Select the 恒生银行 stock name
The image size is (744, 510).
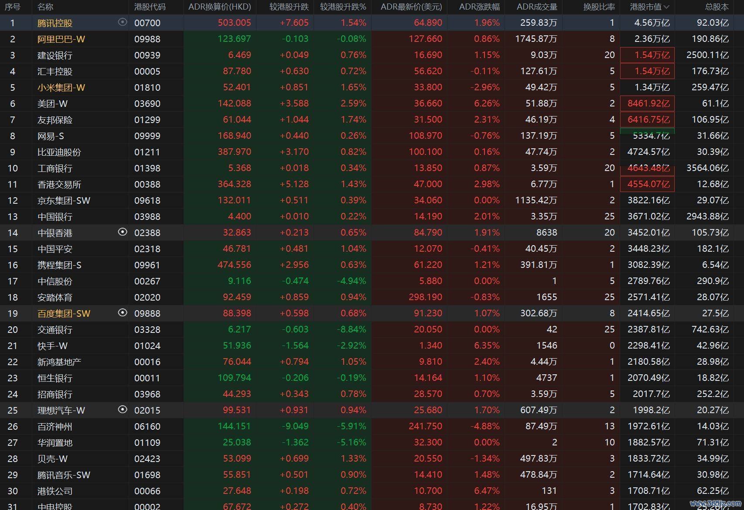pos(55,378)
